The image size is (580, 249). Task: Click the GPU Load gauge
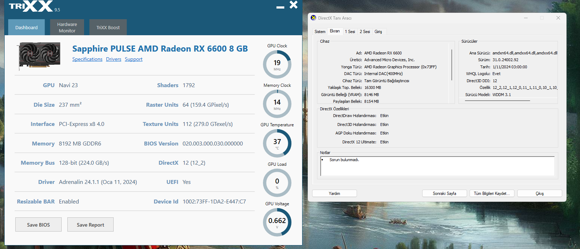coord(277,183)
